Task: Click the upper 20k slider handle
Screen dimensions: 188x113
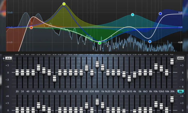Action: (x=172, y=62)
